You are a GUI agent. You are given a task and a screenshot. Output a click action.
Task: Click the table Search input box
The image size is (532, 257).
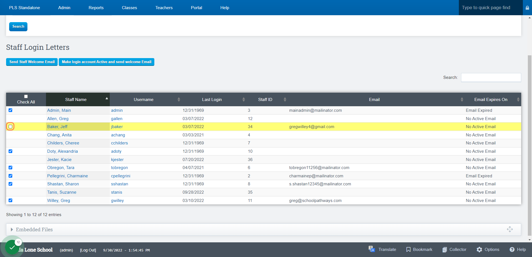pos(491,77)
